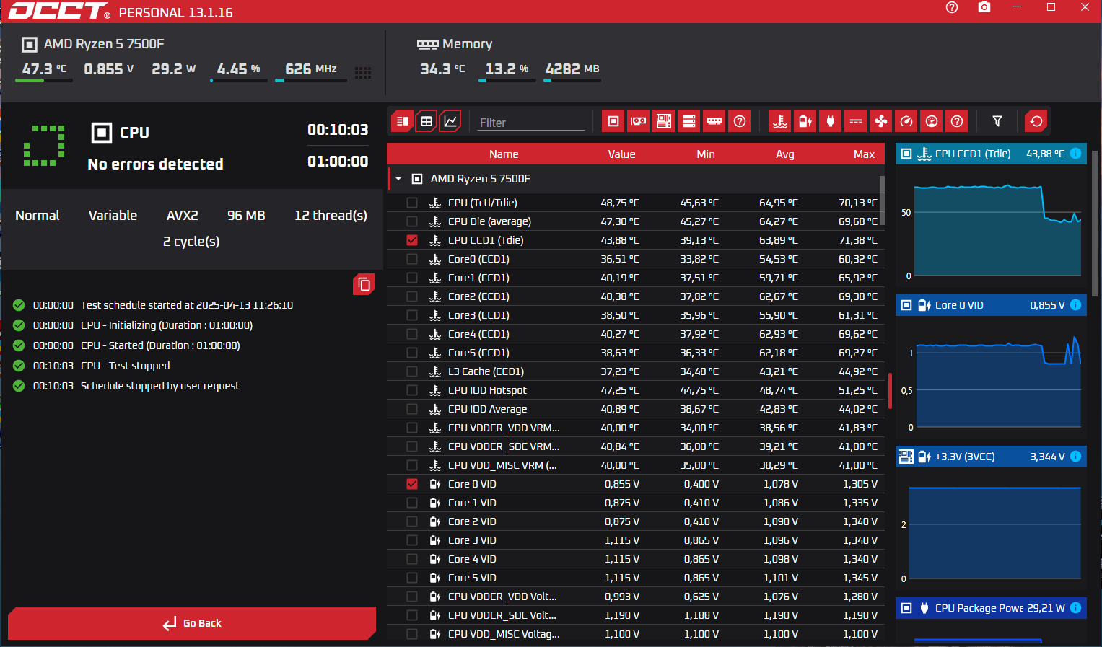1102x647 pixels.
Task: Select the 'CPU - Test stopped' log entry
Action: point(125,366)
